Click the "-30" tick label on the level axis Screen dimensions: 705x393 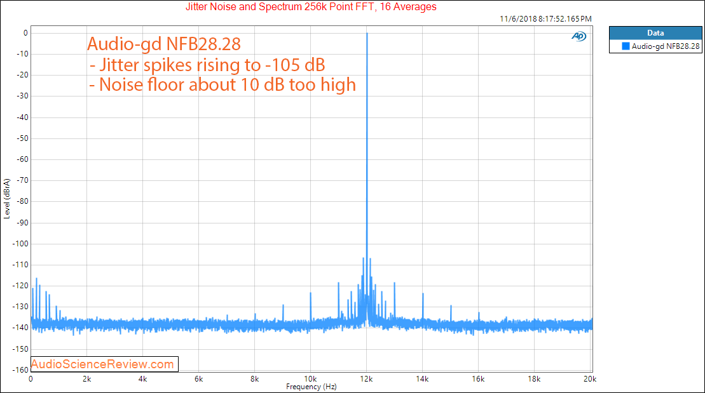click(x=22, y=96)
